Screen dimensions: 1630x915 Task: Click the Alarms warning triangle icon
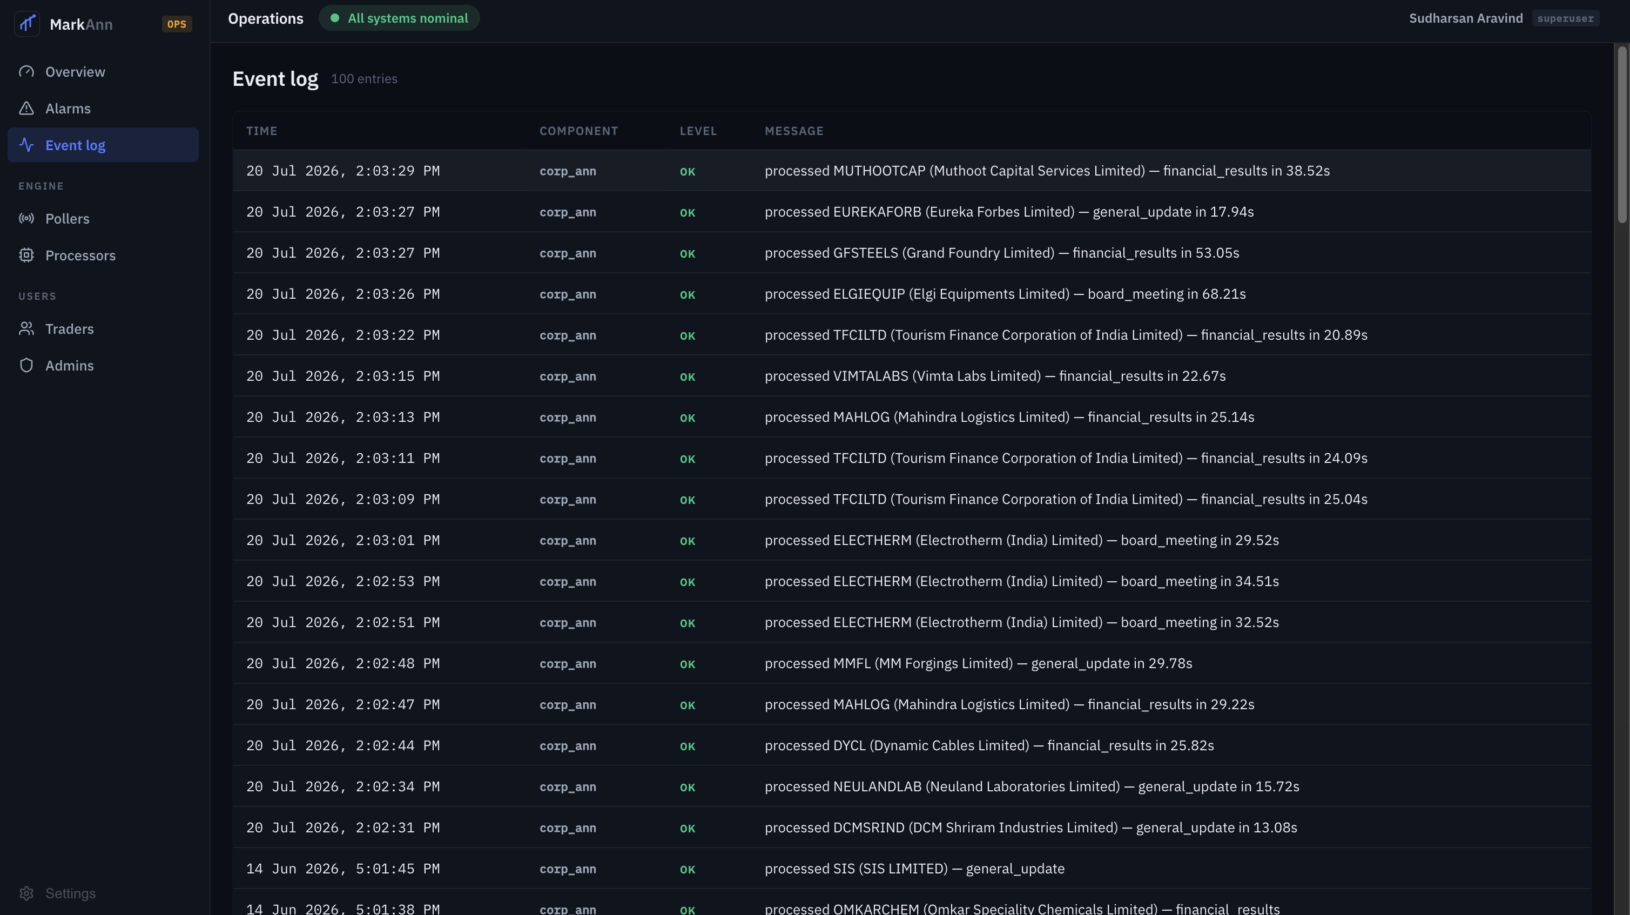coord(26,108)
